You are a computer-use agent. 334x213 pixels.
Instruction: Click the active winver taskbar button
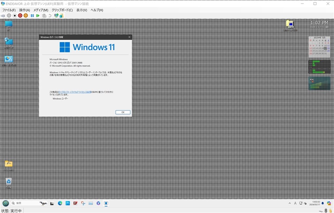(x=106, y=203)
